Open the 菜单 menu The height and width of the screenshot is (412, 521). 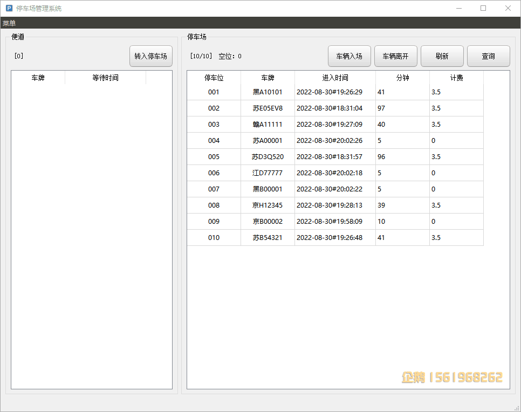pyautogui.click(x=9, y=23)
